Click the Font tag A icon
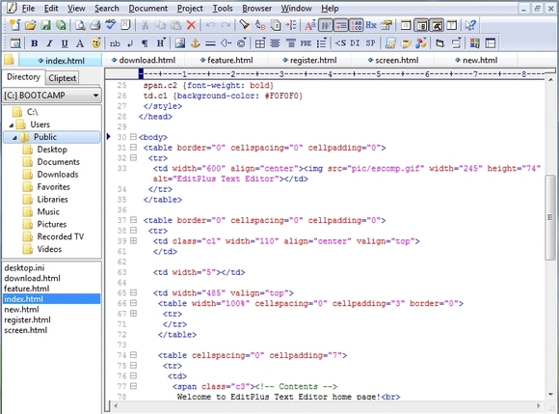This screenshot has width=559, height=414. click(x=80, y=43)
